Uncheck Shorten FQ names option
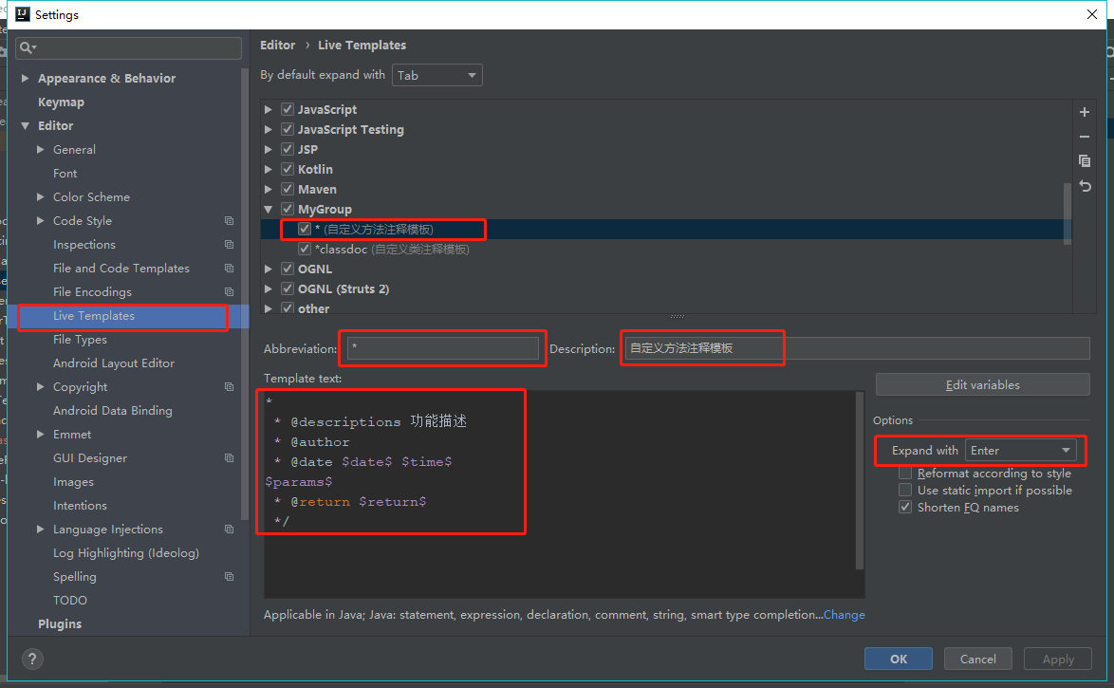1114x688 pixels. point(905,508)
